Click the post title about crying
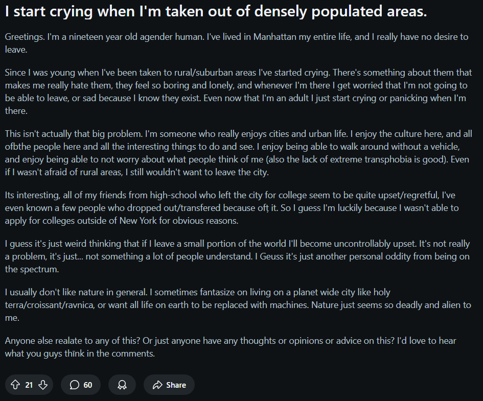483x401 pixels. click(x=216, y=12)
